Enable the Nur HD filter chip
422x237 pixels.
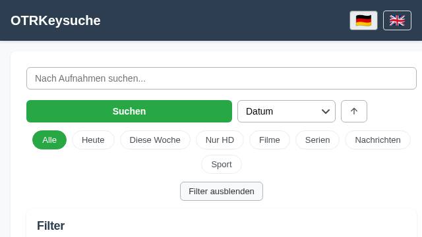pyautogui.click(x=220, y=140)
